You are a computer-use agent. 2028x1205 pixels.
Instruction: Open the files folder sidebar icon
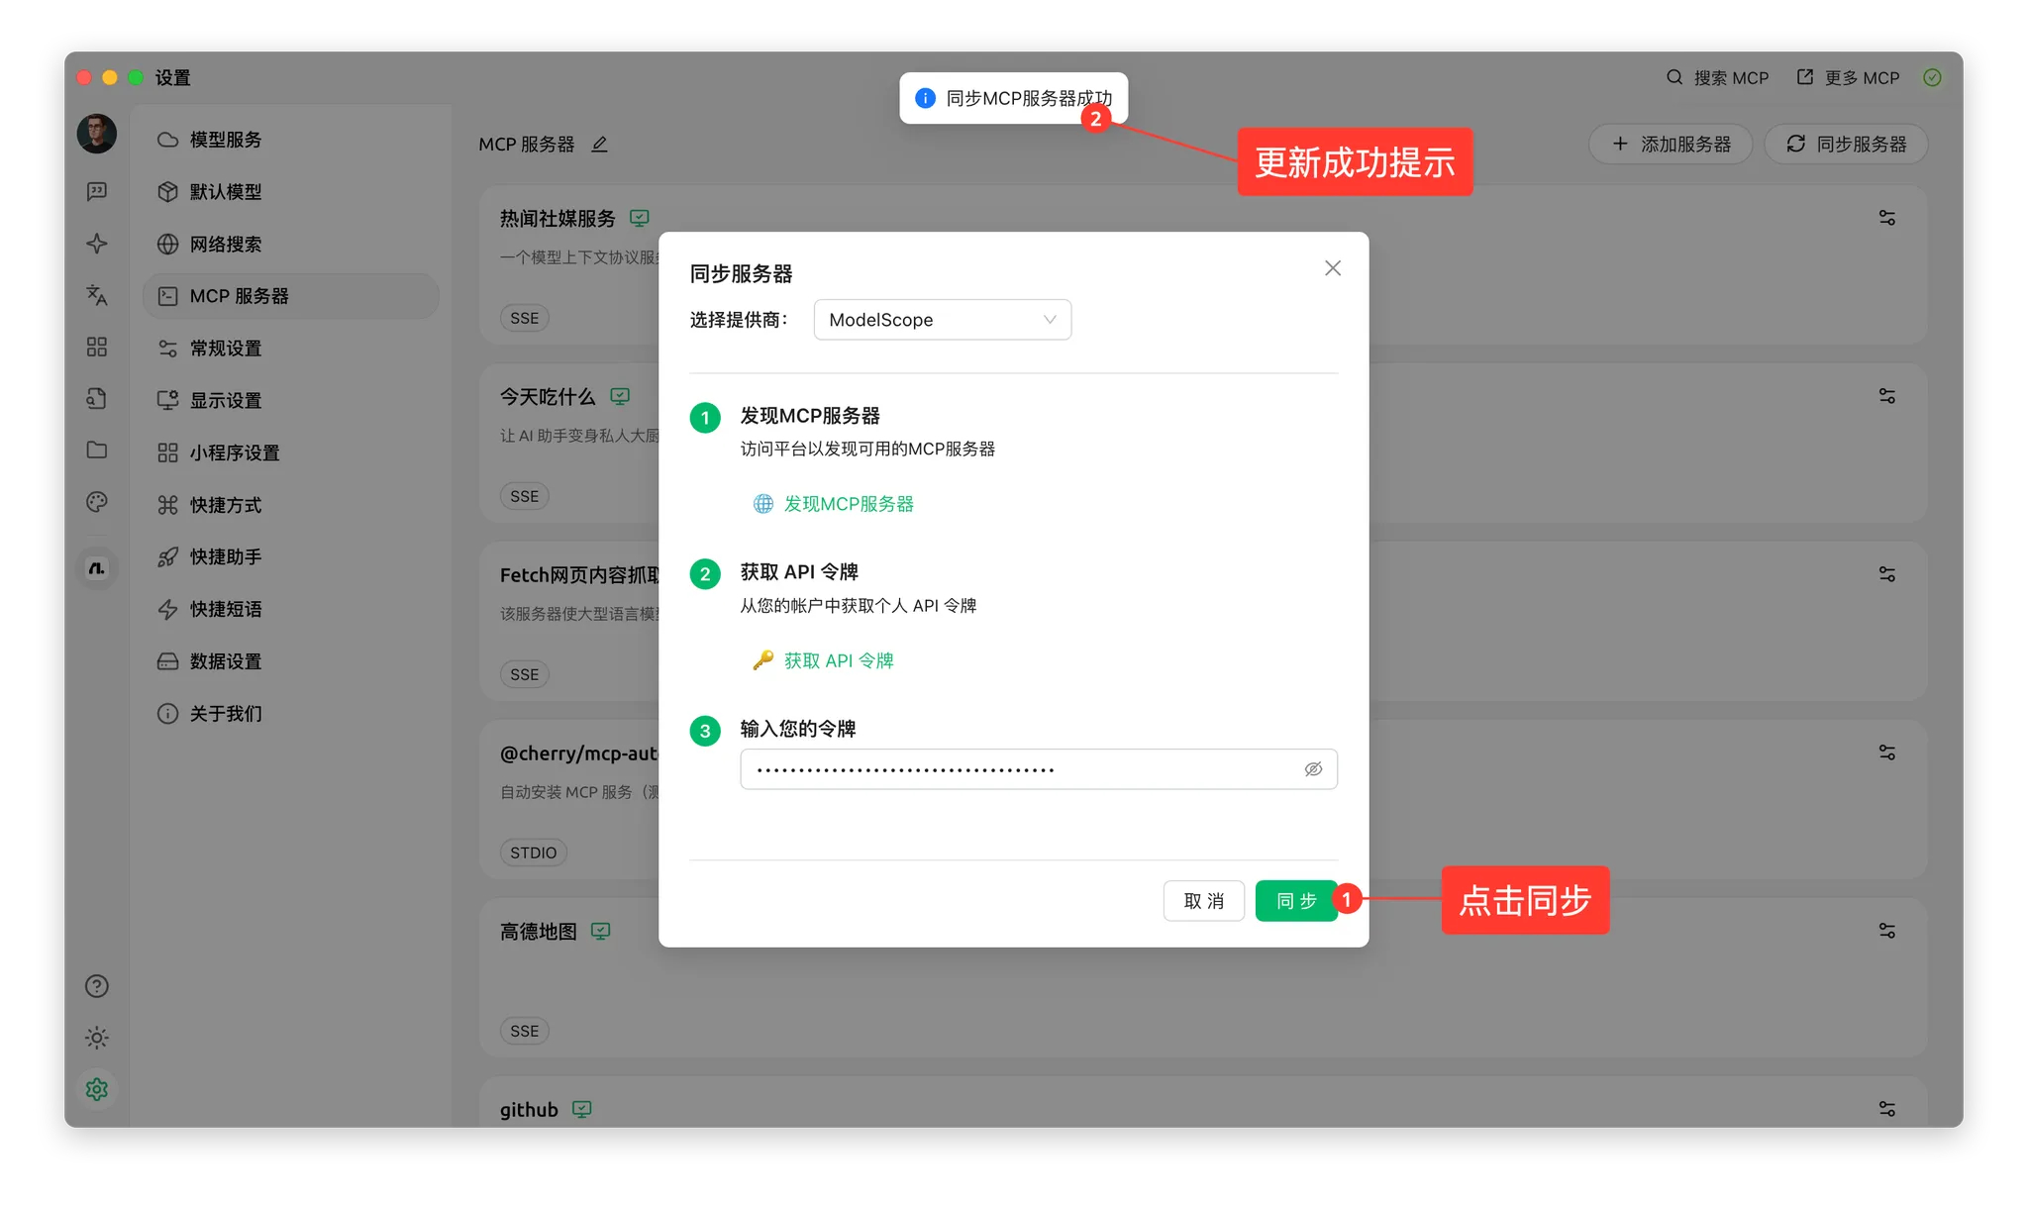pyautogui.click(x=96, y=450)
